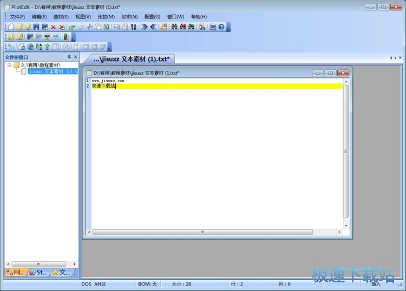Collapse the D:\有用\教程素材 tree node
The image size is (406, 291).
9,65
